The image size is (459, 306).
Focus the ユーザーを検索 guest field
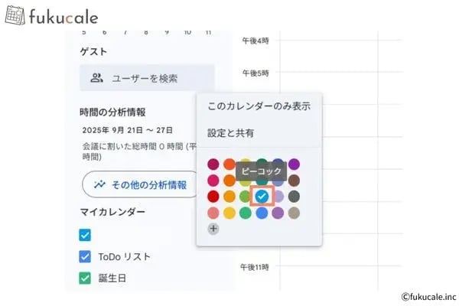coord(145,78)
